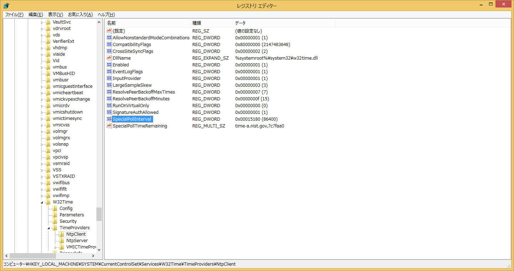The width and height of the screenshot is (514, 271).
Task: Click the tree horizontal scroll right arrow
Action: pyautogui.click(x=93, y=256)
